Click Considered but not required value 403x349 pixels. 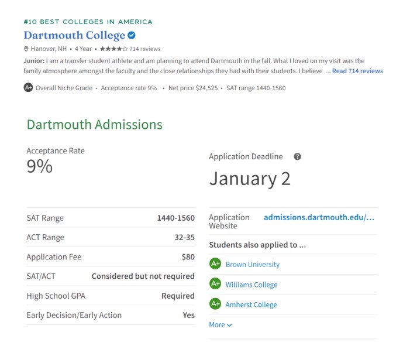click(143, 276)
